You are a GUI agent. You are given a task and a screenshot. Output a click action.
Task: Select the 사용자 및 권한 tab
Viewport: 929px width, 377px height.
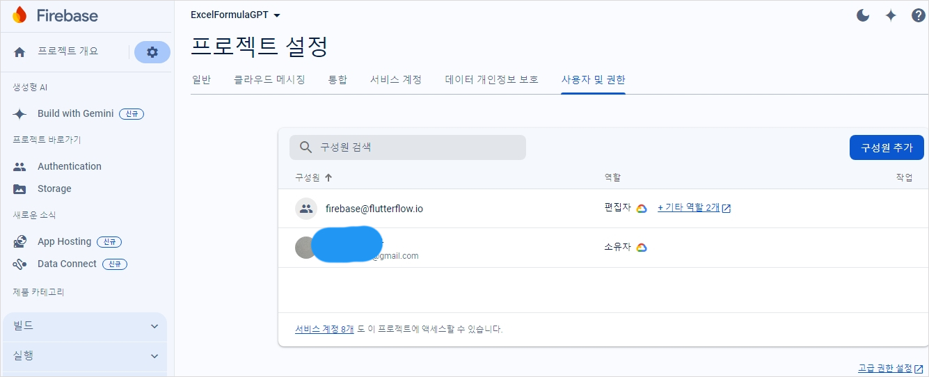pos(594,79)
